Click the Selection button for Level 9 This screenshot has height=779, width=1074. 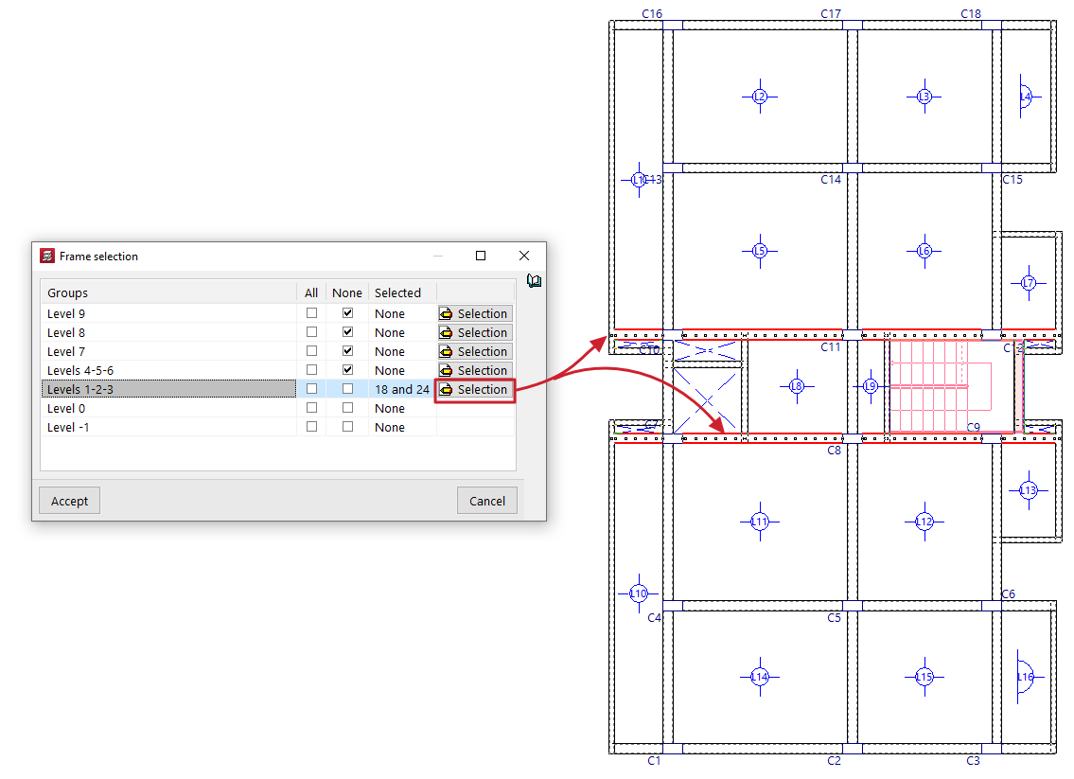[475, 313]
